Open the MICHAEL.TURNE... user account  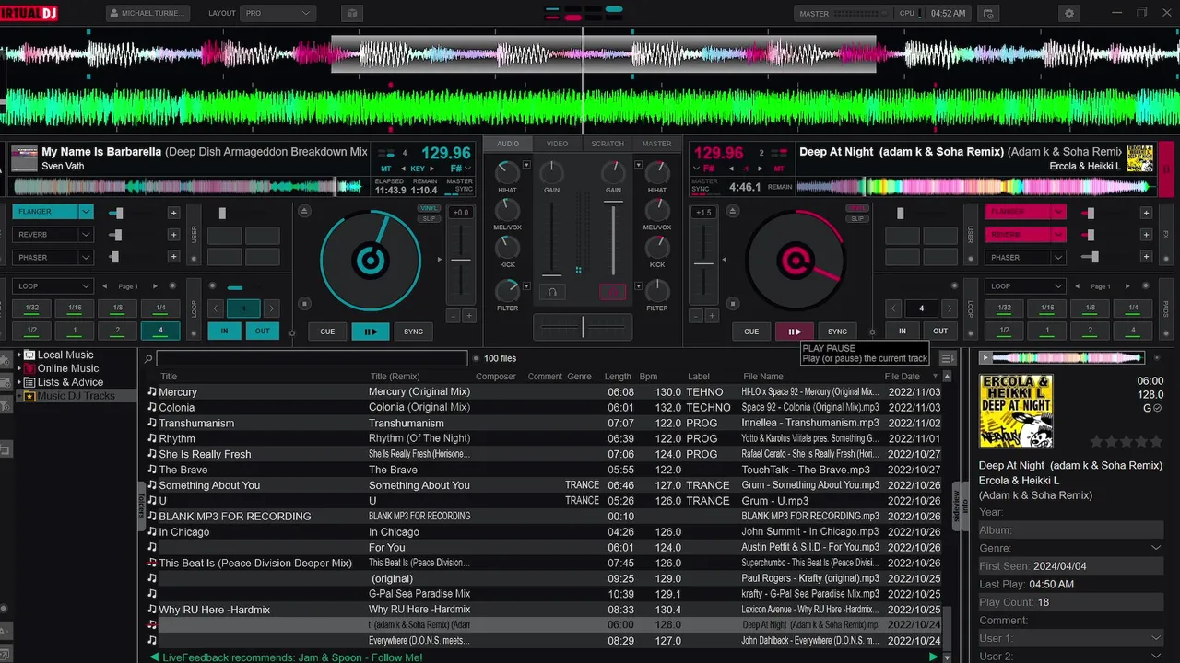pyautogui.click(x=148, y=14)
